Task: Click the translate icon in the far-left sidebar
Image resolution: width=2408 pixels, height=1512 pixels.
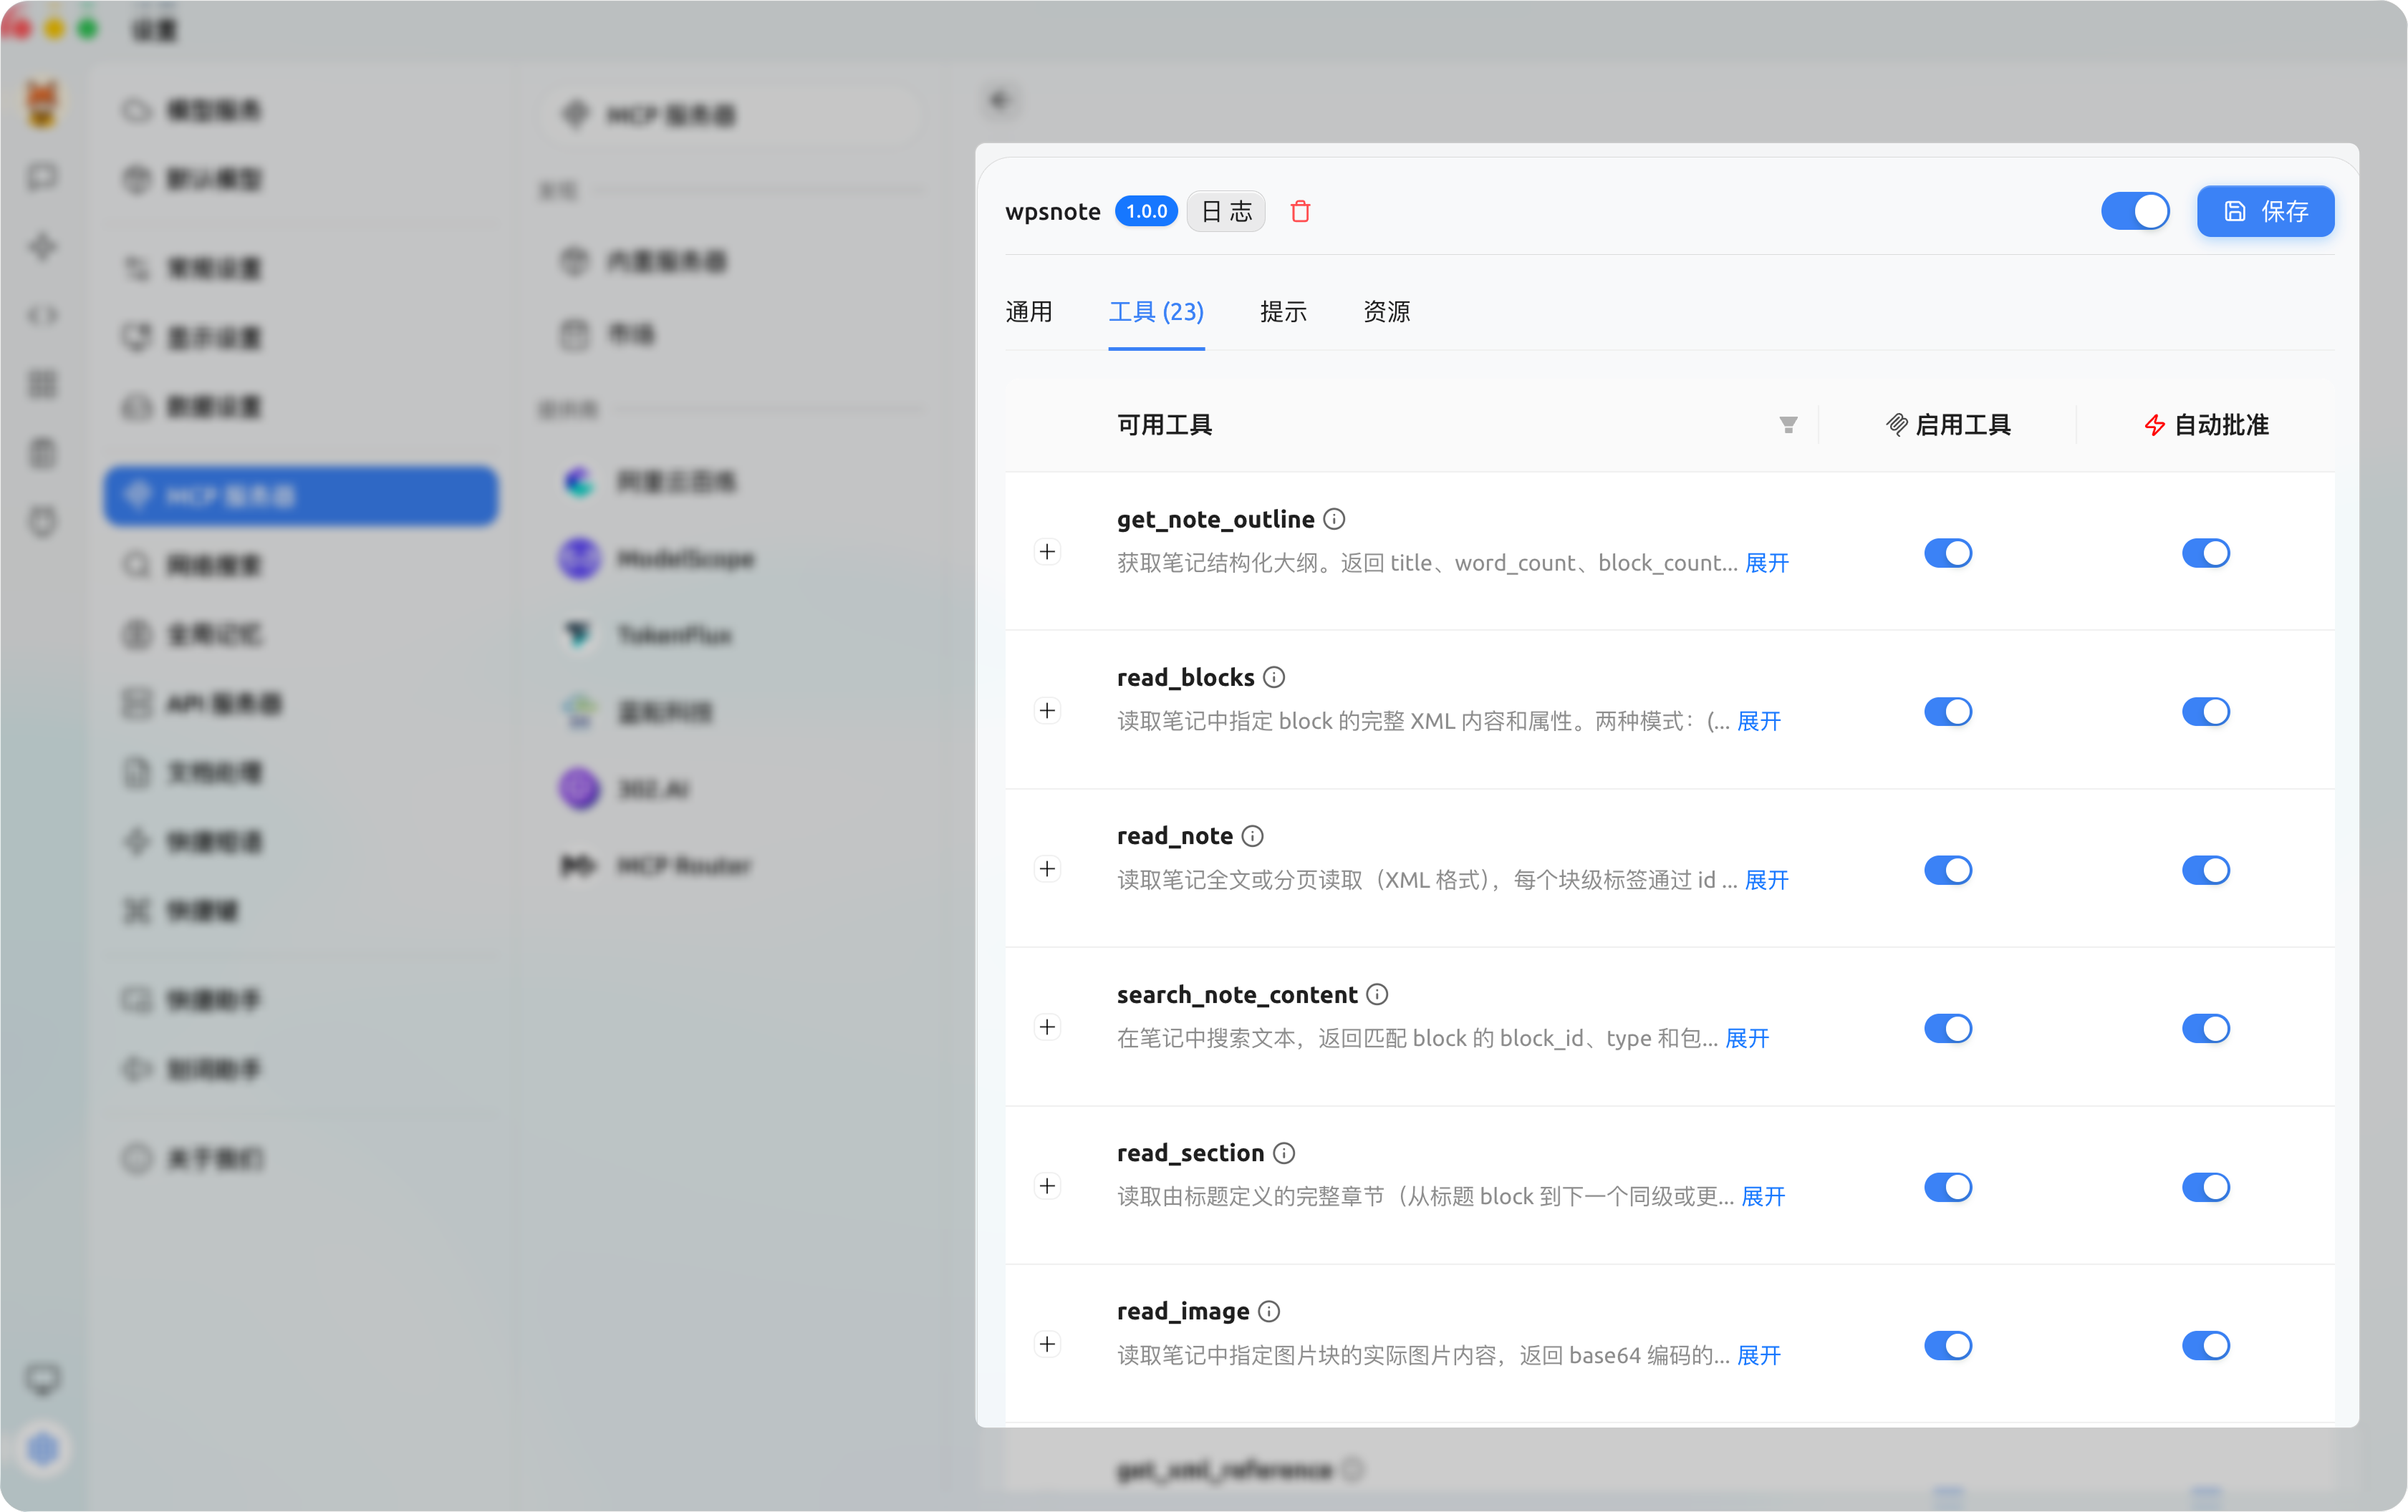Action: (x=42, y=247)
